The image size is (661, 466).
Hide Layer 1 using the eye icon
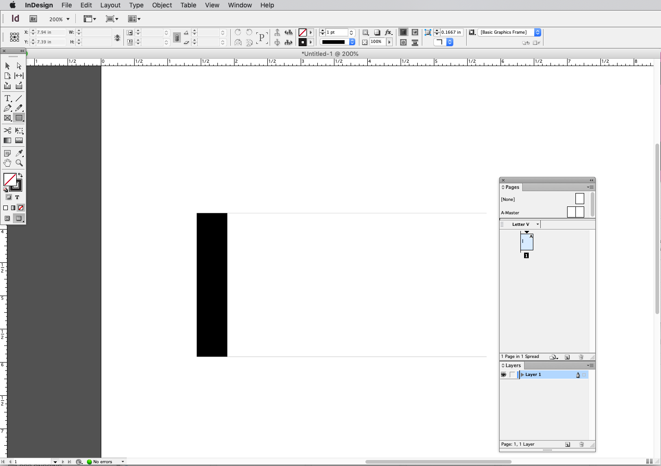tap(504, 375)
